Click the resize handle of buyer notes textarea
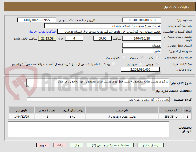 (x=9, y=136)
